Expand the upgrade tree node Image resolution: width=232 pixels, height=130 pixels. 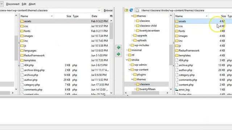pyautogui.click(x=132, y=35)
